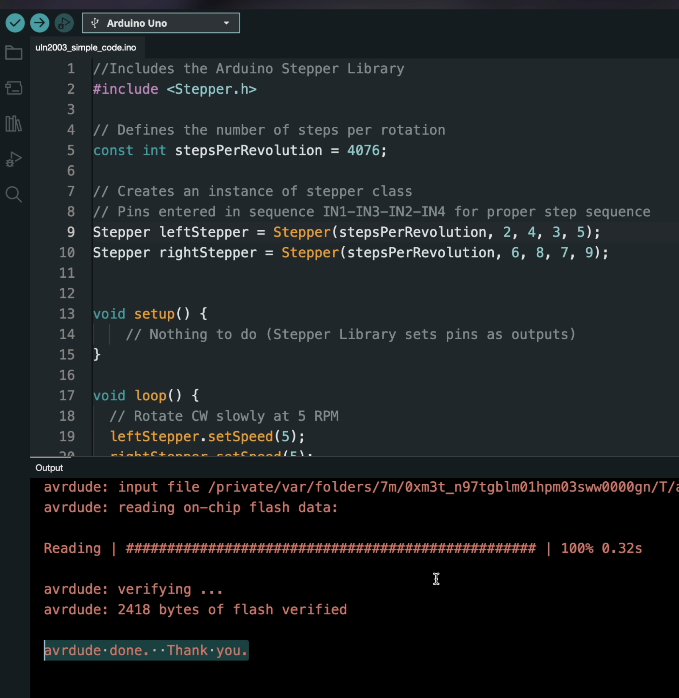Viewport: 679px width, 698px height.
Task: Open the Library Manager sidebar icon
Action: tap(14, 124)
